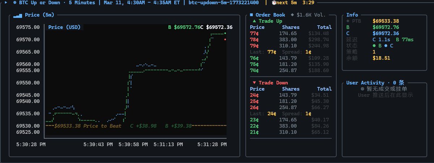Click the $69533.38 Price to Beat line label
434x163 pixels.
point(88,126)
